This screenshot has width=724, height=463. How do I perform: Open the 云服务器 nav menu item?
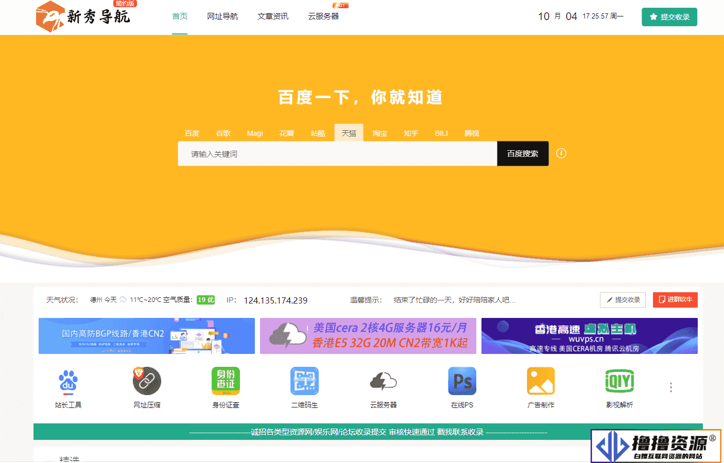[323, 16]
